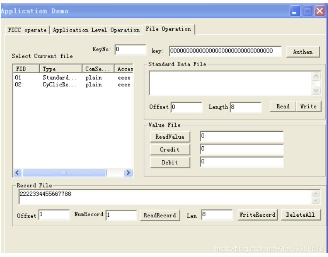Image resolution: width=328 pixels, height=257 pixels.
Task: Click the Credit button
Action: (x=170, y=150)
